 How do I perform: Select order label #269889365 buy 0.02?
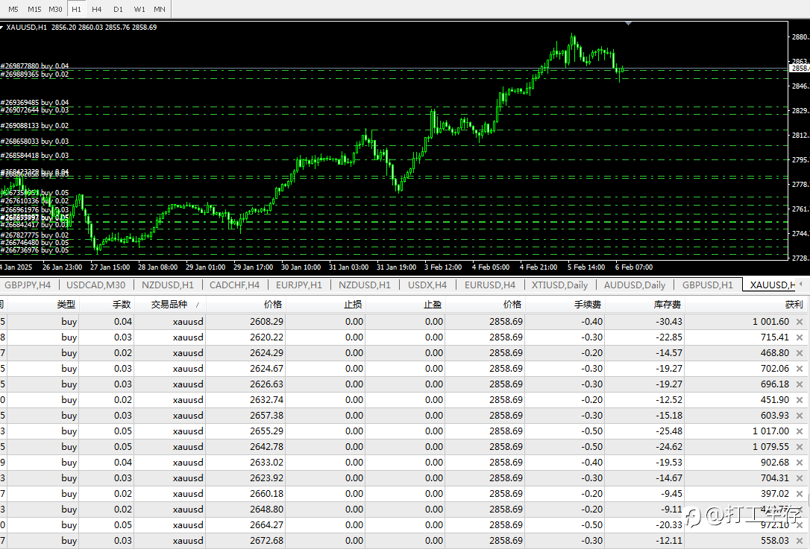[x=34, y=74]
